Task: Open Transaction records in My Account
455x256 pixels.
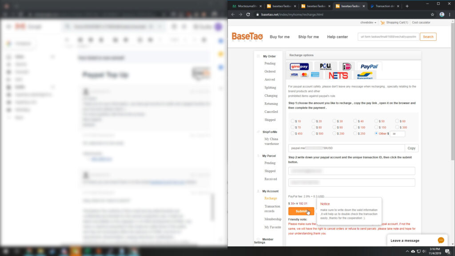Action: click(x=272, y=209)
